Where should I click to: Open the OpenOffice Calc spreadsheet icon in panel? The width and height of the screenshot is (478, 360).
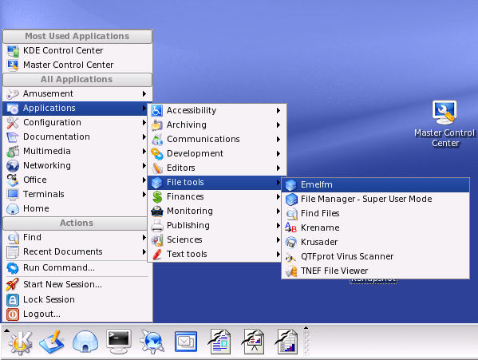tap(286, 342)
